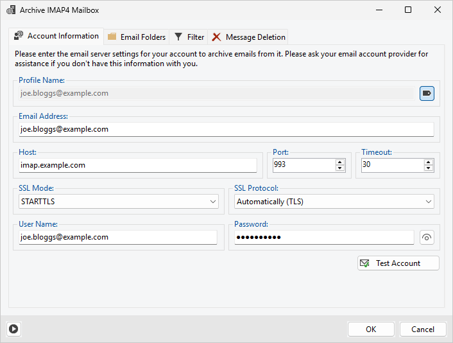Viewport: 453px width, 343px height.
Task: Focus the Host input field
Action: tap(137, 165)
